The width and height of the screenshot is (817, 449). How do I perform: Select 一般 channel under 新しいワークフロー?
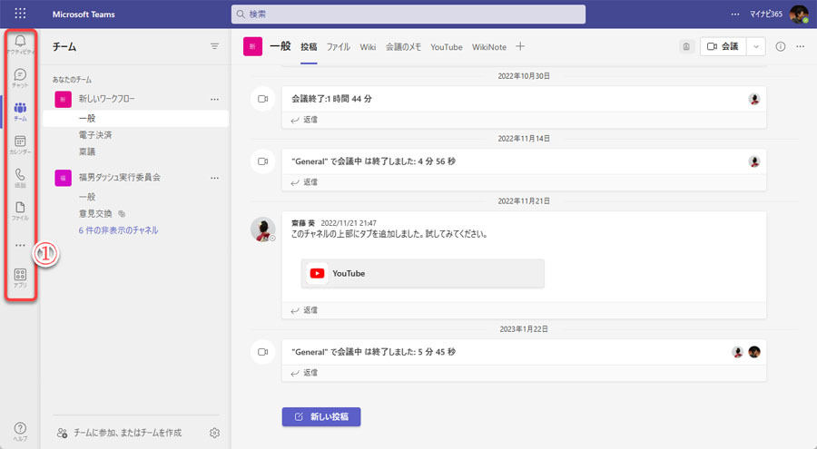(x=135, y=118)
